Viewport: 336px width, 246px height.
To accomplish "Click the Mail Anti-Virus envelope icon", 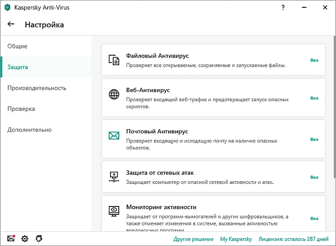I will 114,136.
